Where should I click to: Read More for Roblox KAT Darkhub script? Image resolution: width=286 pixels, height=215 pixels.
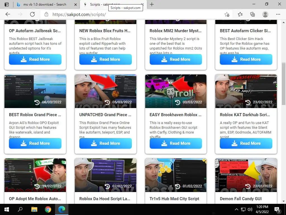pos(246,143)
